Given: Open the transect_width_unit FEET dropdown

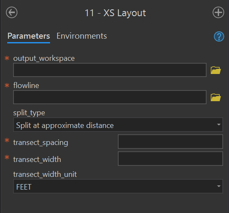Looking at the screenshot, I should (x=118, y=186).
